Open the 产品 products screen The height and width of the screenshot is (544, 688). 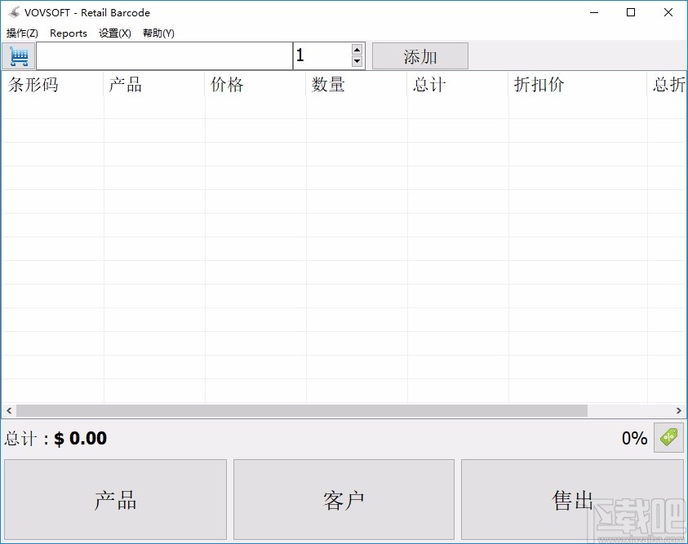point(114,499)
